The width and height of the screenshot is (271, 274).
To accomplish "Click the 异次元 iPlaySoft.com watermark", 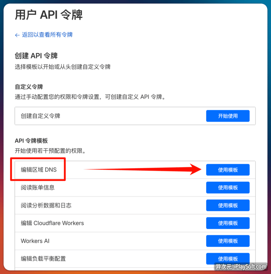I will pos(241,267).
